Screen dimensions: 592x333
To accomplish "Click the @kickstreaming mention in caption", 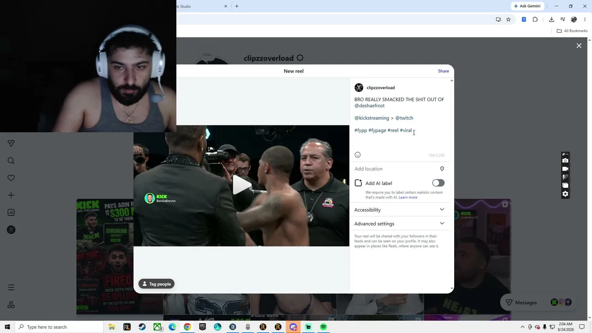I will click(x=372, y=118).
